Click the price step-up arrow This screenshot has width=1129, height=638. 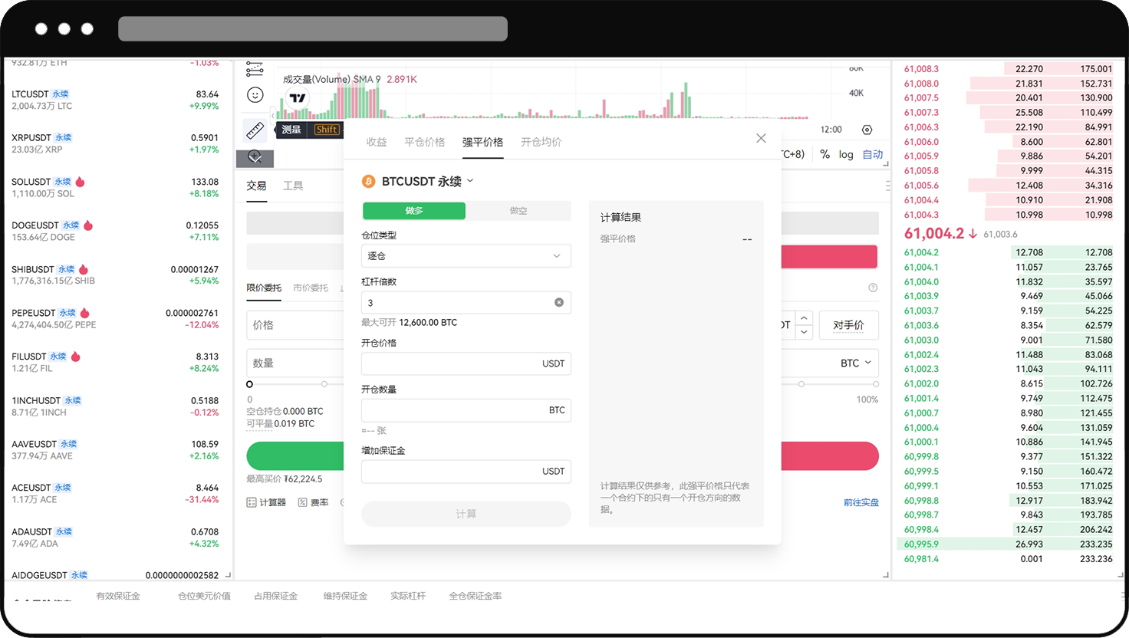[804, 317]
